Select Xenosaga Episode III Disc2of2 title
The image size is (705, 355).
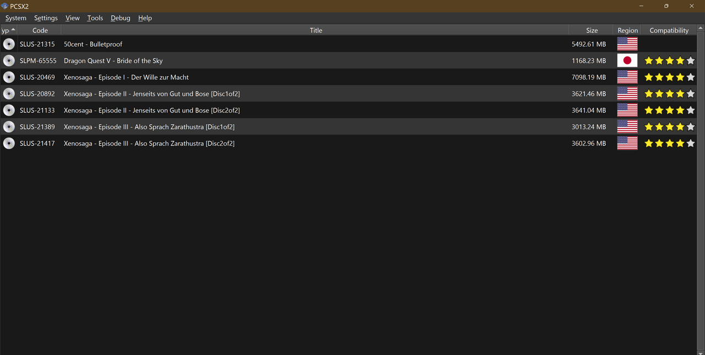(149, 143)
